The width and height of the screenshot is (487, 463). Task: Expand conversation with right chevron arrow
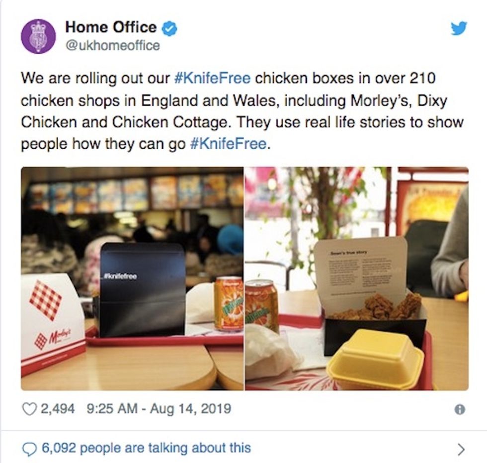tap(462, 449)
